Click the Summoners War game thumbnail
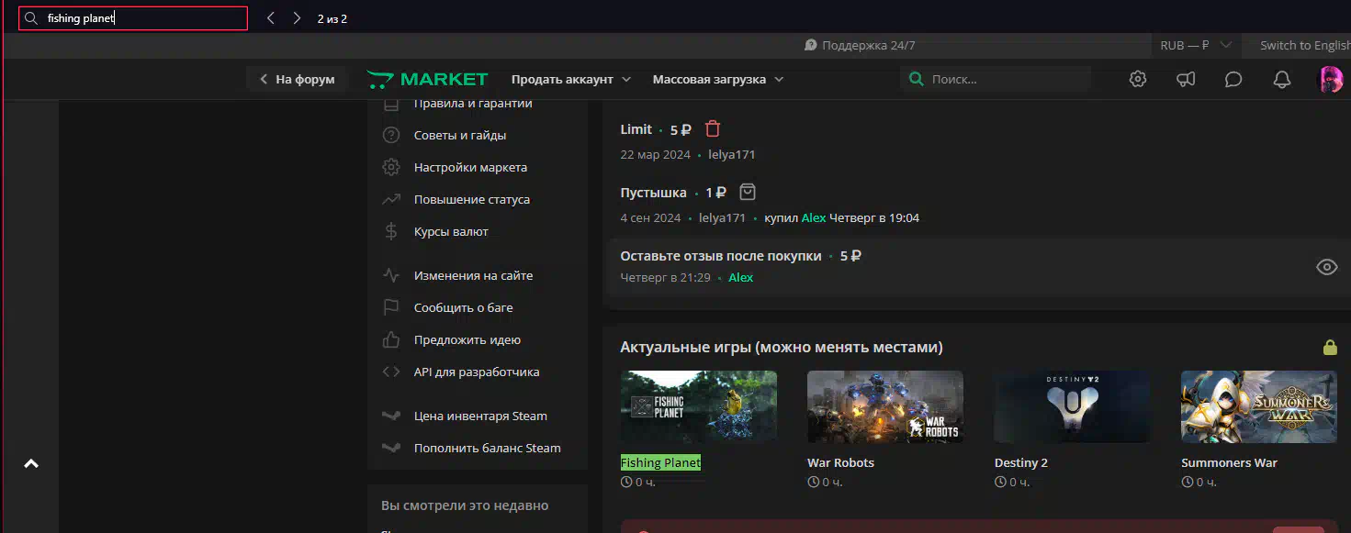The image size is (1351, 533). pos(1259,406)
